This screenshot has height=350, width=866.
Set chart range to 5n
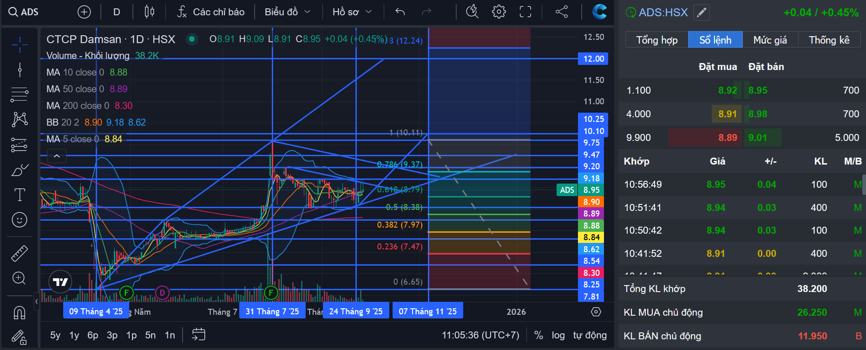151,335
